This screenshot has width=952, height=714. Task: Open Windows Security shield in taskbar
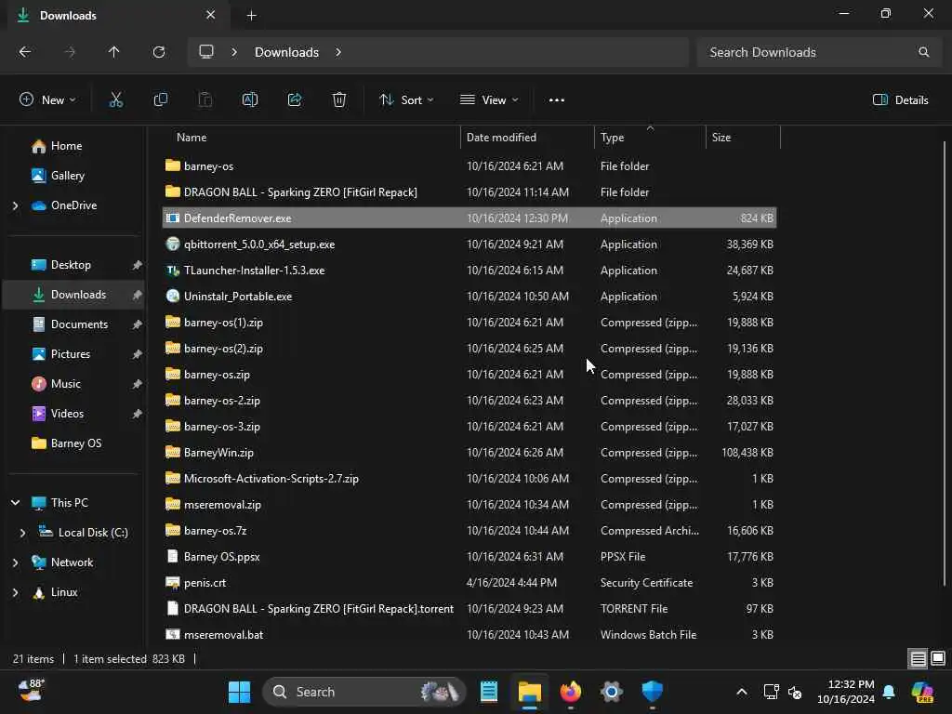click(652, 692)
